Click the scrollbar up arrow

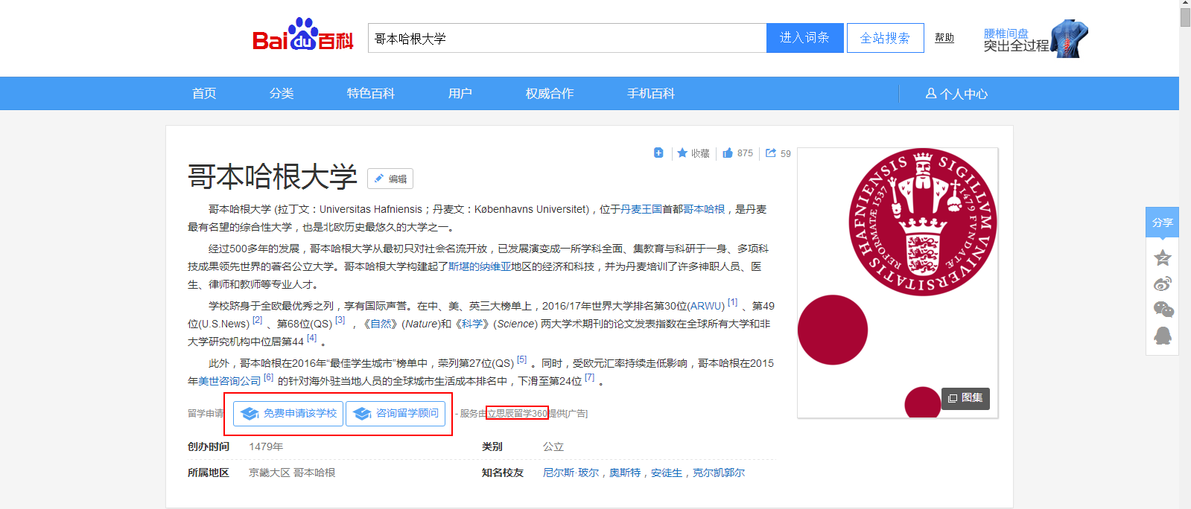(1185, 3)
